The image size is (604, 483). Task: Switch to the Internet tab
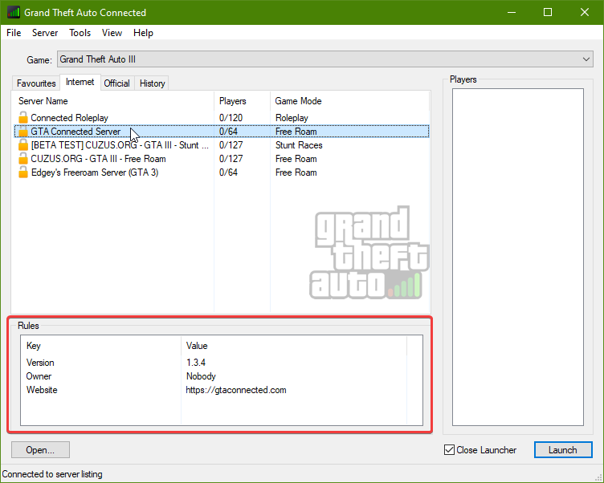point(80,82)
